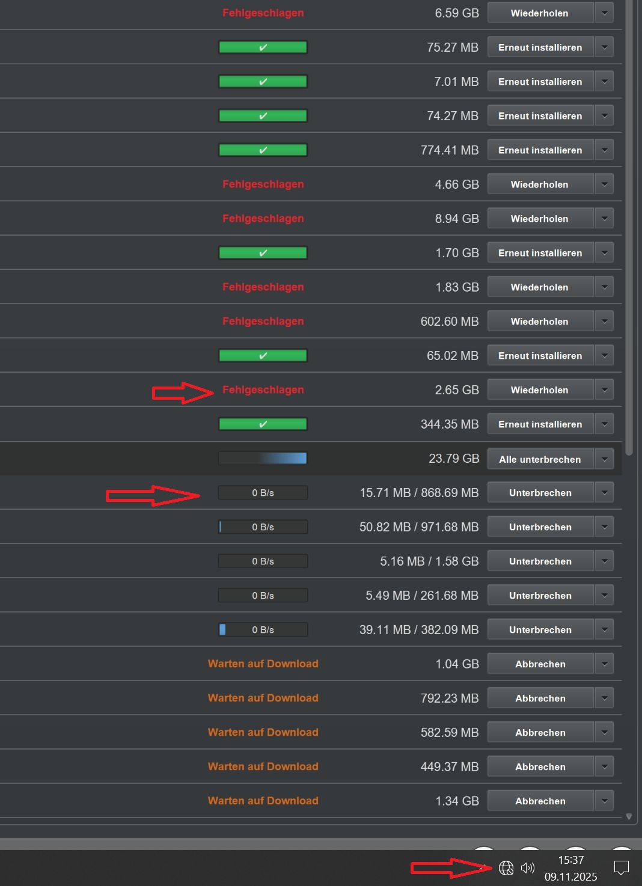Expand dropdown arrow beside Wiederholen for 6.59 GB
Screen dimensions: 642x886
point(604,13)
